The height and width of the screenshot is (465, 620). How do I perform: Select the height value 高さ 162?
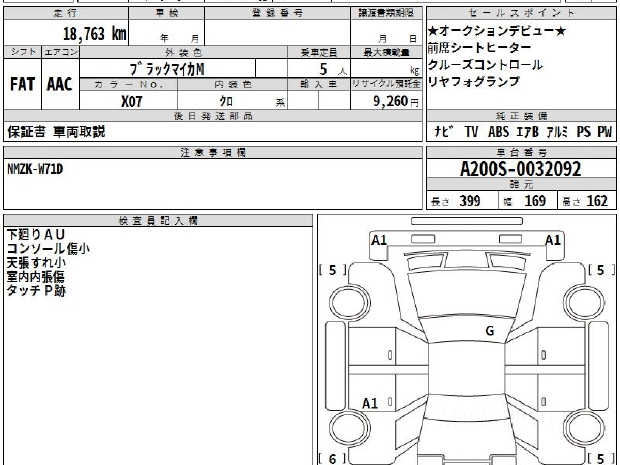pyautogui.click(x=585, y=201)
